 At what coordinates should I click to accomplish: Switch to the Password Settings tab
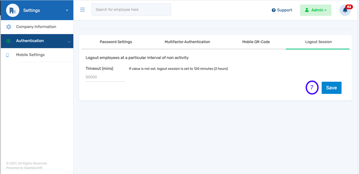tap(116, 42)
